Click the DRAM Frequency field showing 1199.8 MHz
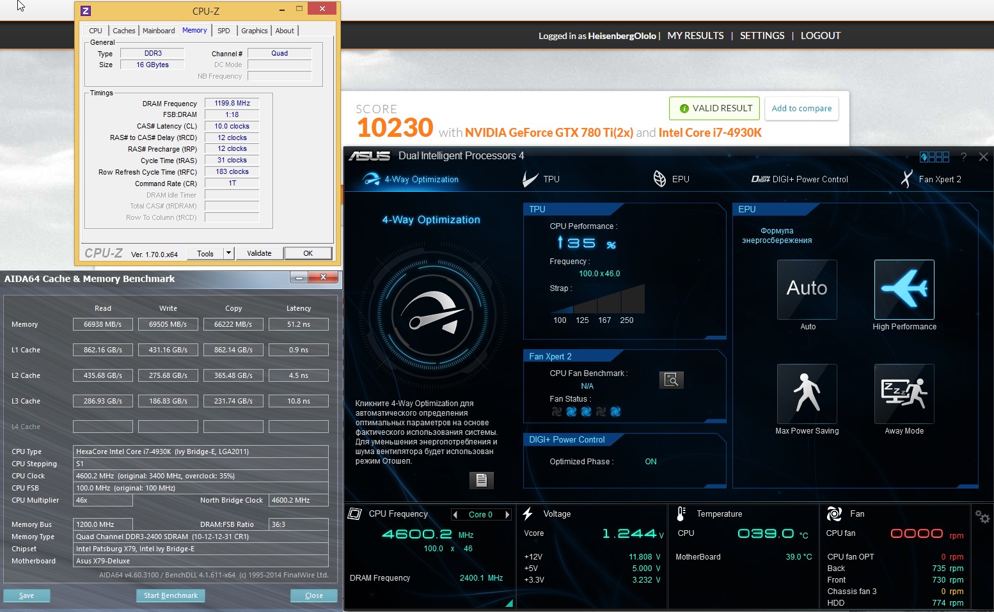 coord(232,103)
